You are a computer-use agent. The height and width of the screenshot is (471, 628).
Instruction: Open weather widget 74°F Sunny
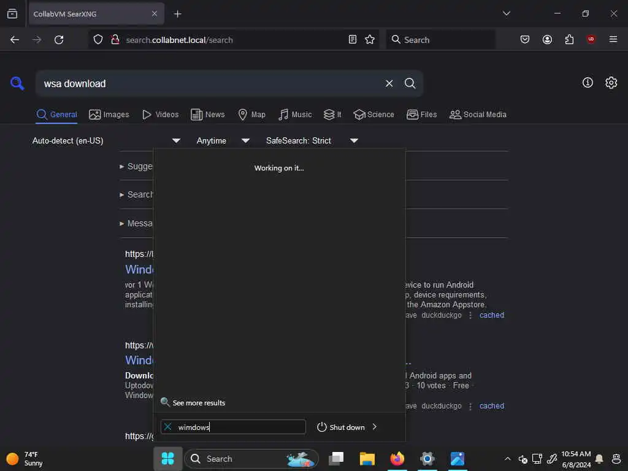pos(25,459)
